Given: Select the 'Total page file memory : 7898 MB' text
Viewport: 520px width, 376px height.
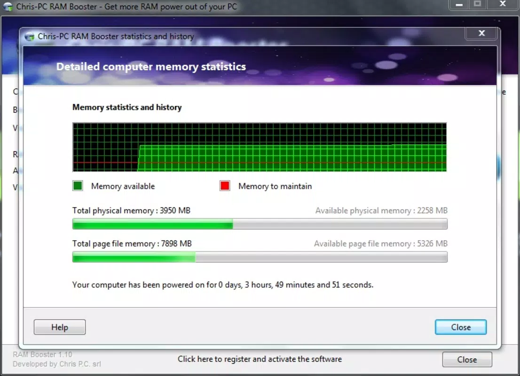Looking at the screenshot, I should [x=132, y=244].
